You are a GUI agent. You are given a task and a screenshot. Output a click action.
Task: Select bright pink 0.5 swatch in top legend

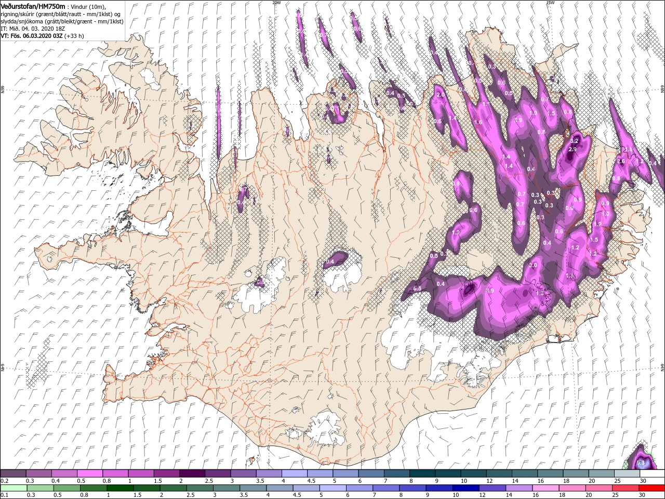89,474
